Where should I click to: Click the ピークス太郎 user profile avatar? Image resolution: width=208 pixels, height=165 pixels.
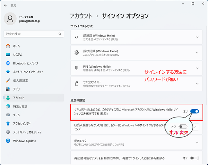(10, 18)
